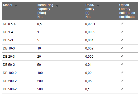
Task: Click the DB 100-2 calibration checkmark
Action: tap(122, 73)
